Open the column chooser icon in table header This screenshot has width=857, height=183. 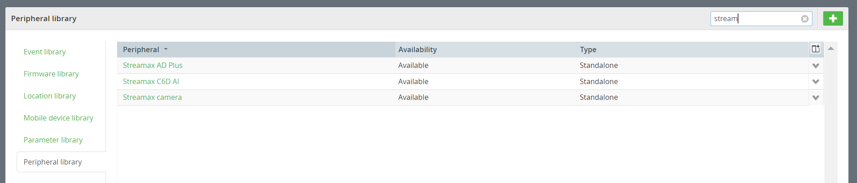coord(816,49)
